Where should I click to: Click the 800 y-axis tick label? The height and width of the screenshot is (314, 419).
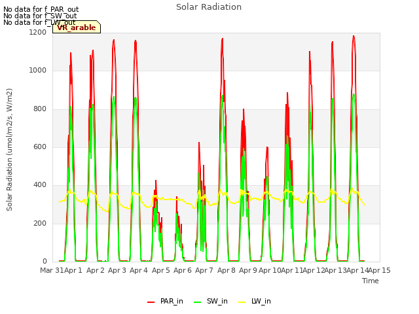coord(40,109)
